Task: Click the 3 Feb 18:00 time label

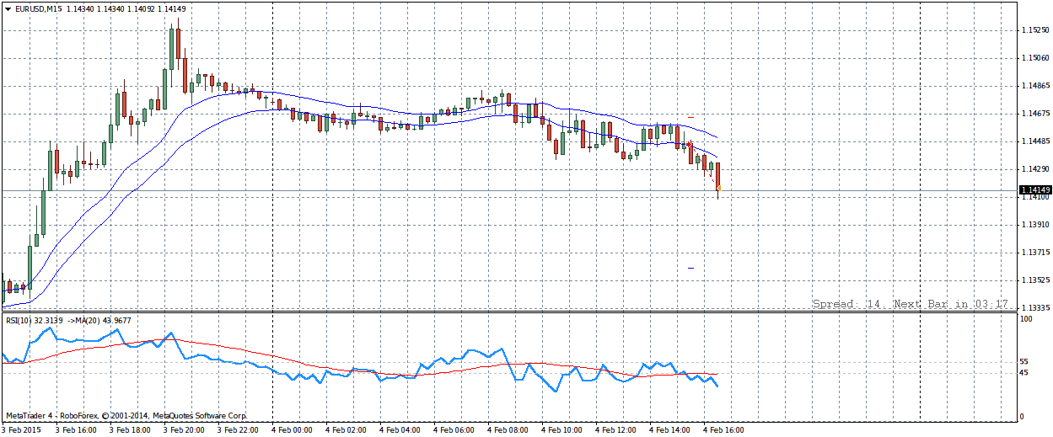Action: [130, 430]
